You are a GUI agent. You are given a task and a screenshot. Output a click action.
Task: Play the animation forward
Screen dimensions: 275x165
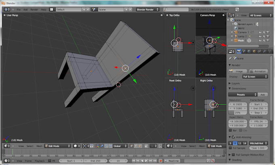[146, 161]
